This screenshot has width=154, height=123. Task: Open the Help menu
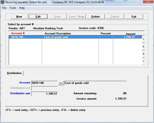pos(22,8)
